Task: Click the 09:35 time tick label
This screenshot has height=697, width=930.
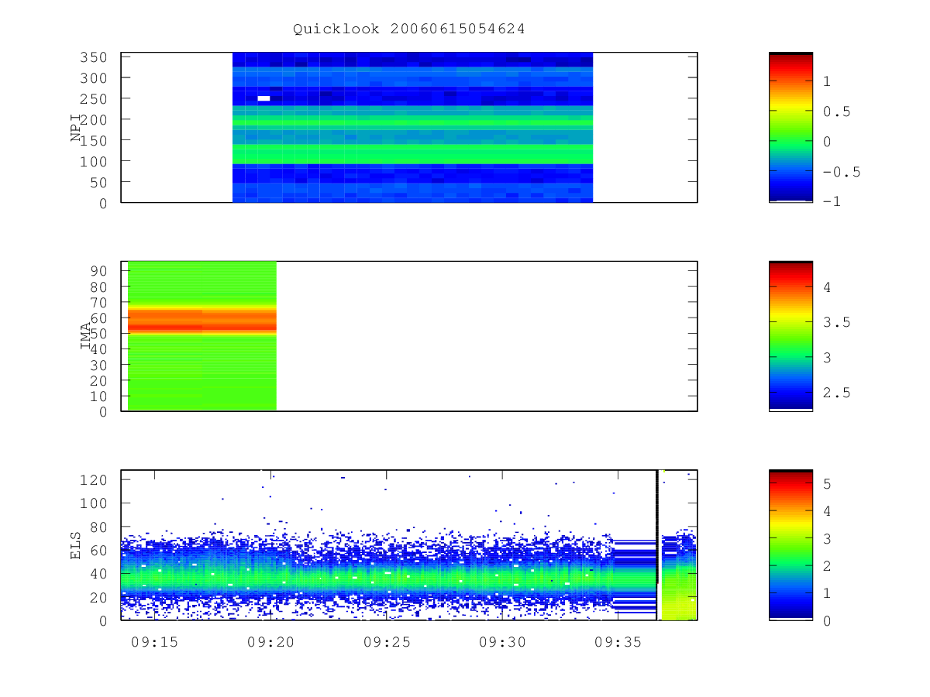Action: pyautogui.click(x=618, y=642)
